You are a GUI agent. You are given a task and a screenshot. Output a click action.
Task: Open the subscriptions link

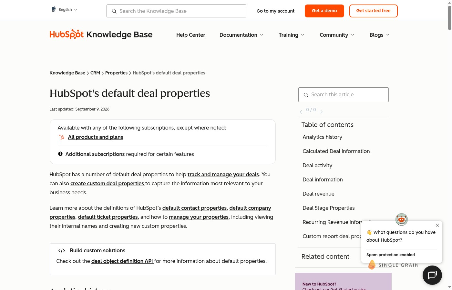click(158, 128)
